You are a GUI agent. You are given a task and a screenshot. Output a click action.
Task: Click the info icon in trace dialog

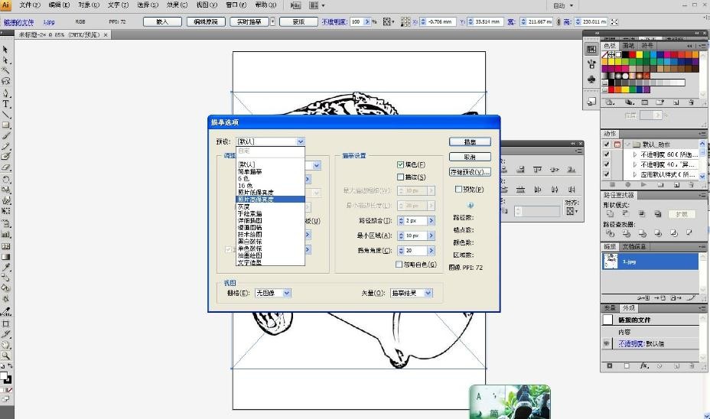470,205
